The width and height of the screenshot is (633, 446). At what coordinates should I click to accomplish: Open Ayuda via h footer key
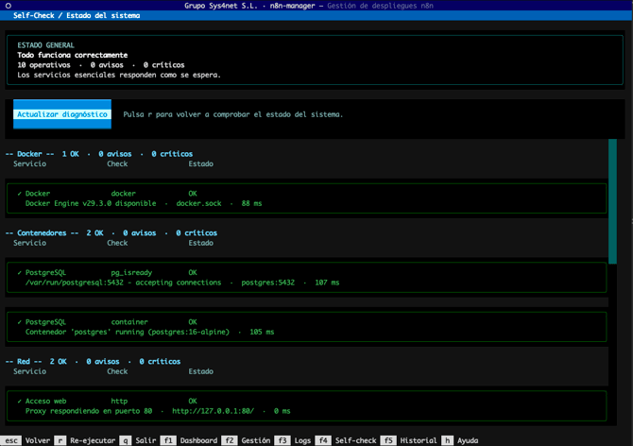pos(460,440)
